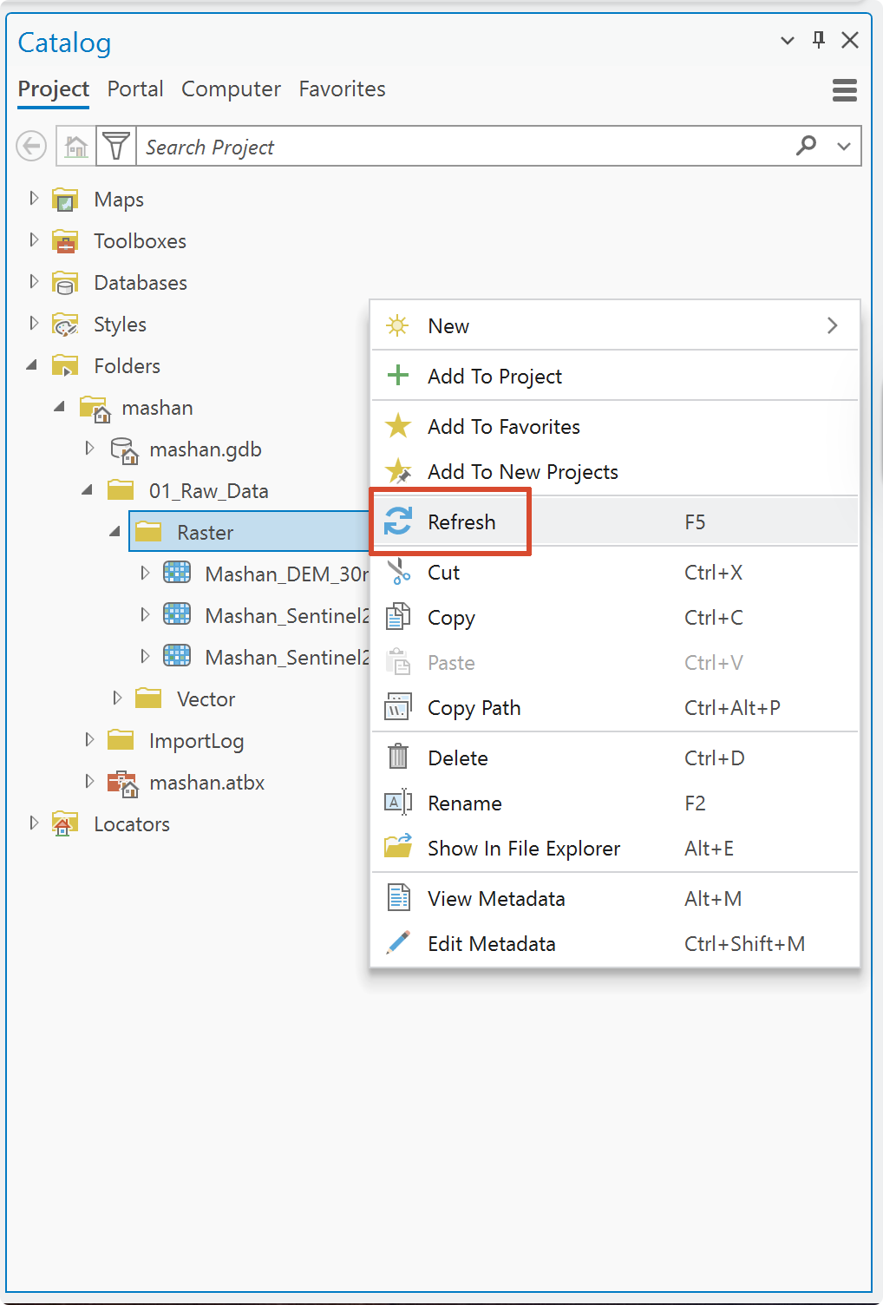Expand the Locators tree node

coord(34,823)
